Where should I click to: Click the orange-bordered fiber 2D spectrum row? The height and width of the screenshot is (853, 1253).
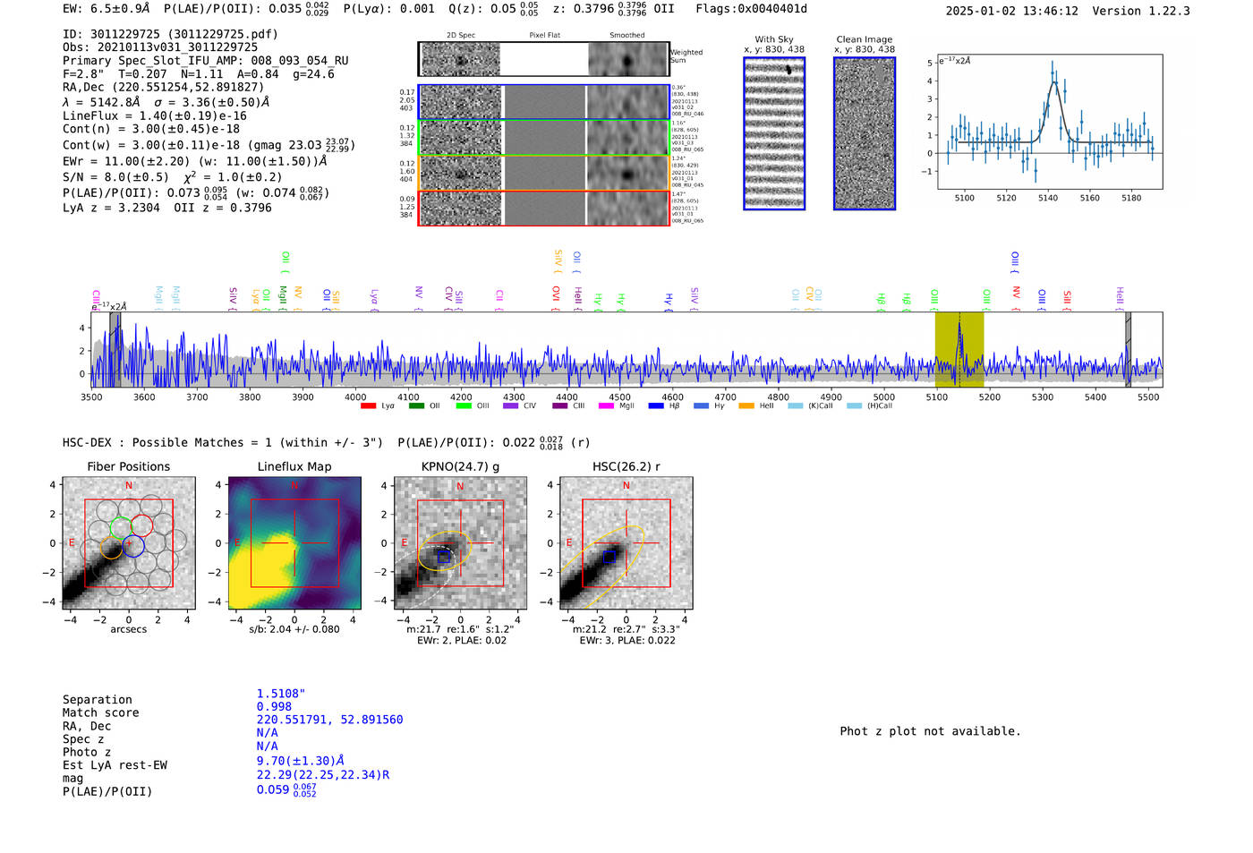pyautogui.click(x=544, y=173)
